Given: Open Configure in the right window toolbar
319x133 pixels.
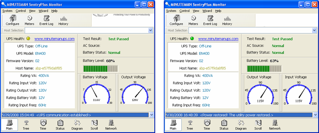Looking at the screenshot, I should pyautogui.click(x=176, y=20).
